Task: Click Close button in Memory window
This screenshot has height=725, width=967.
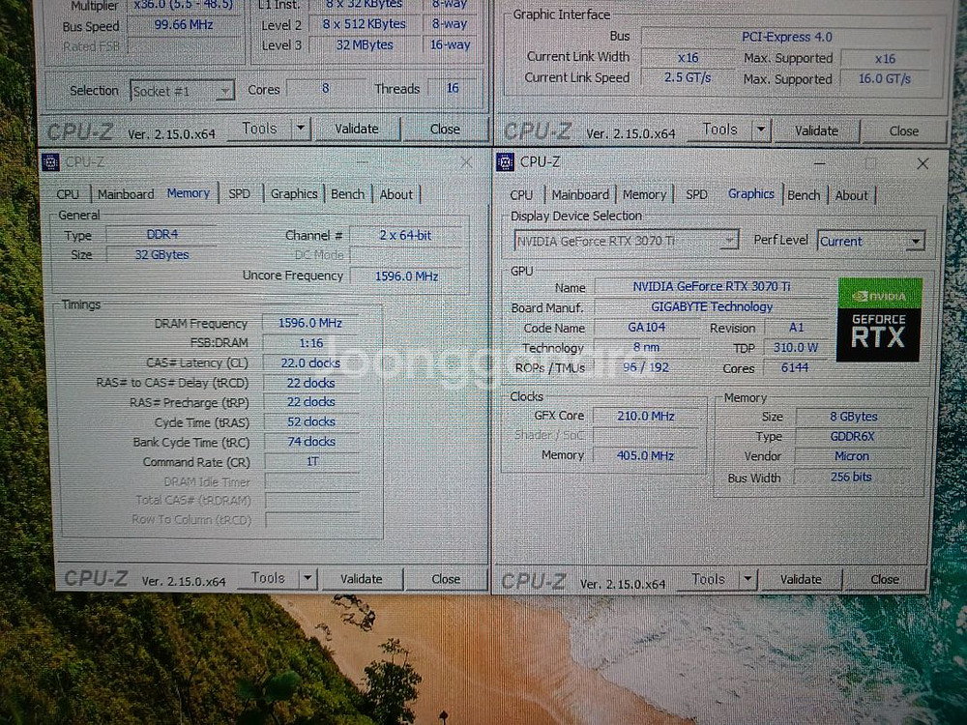Action: [445, 579]
